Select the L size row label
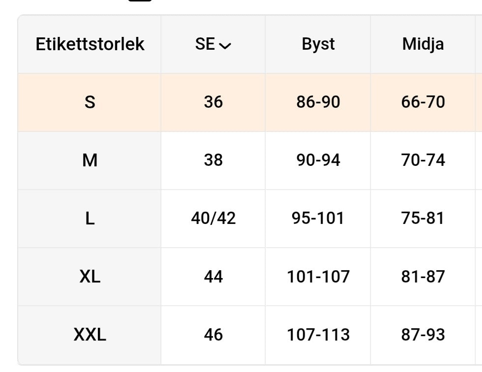This screenshot has width=482, height=372. point(90,218)
